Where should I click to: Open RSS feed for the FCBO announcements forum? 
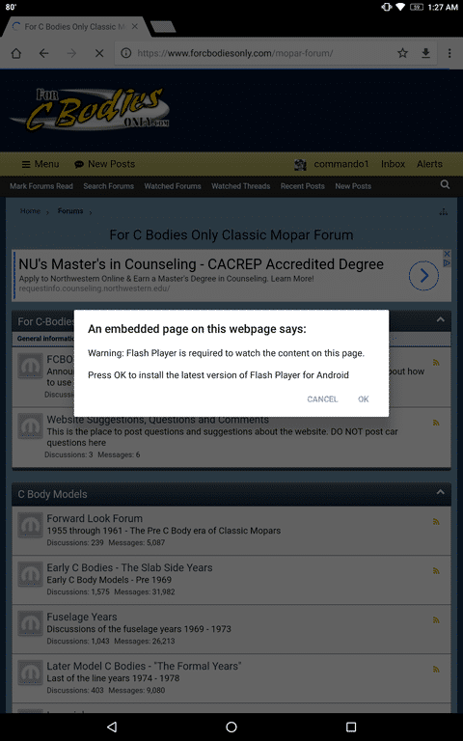(436, 363)
